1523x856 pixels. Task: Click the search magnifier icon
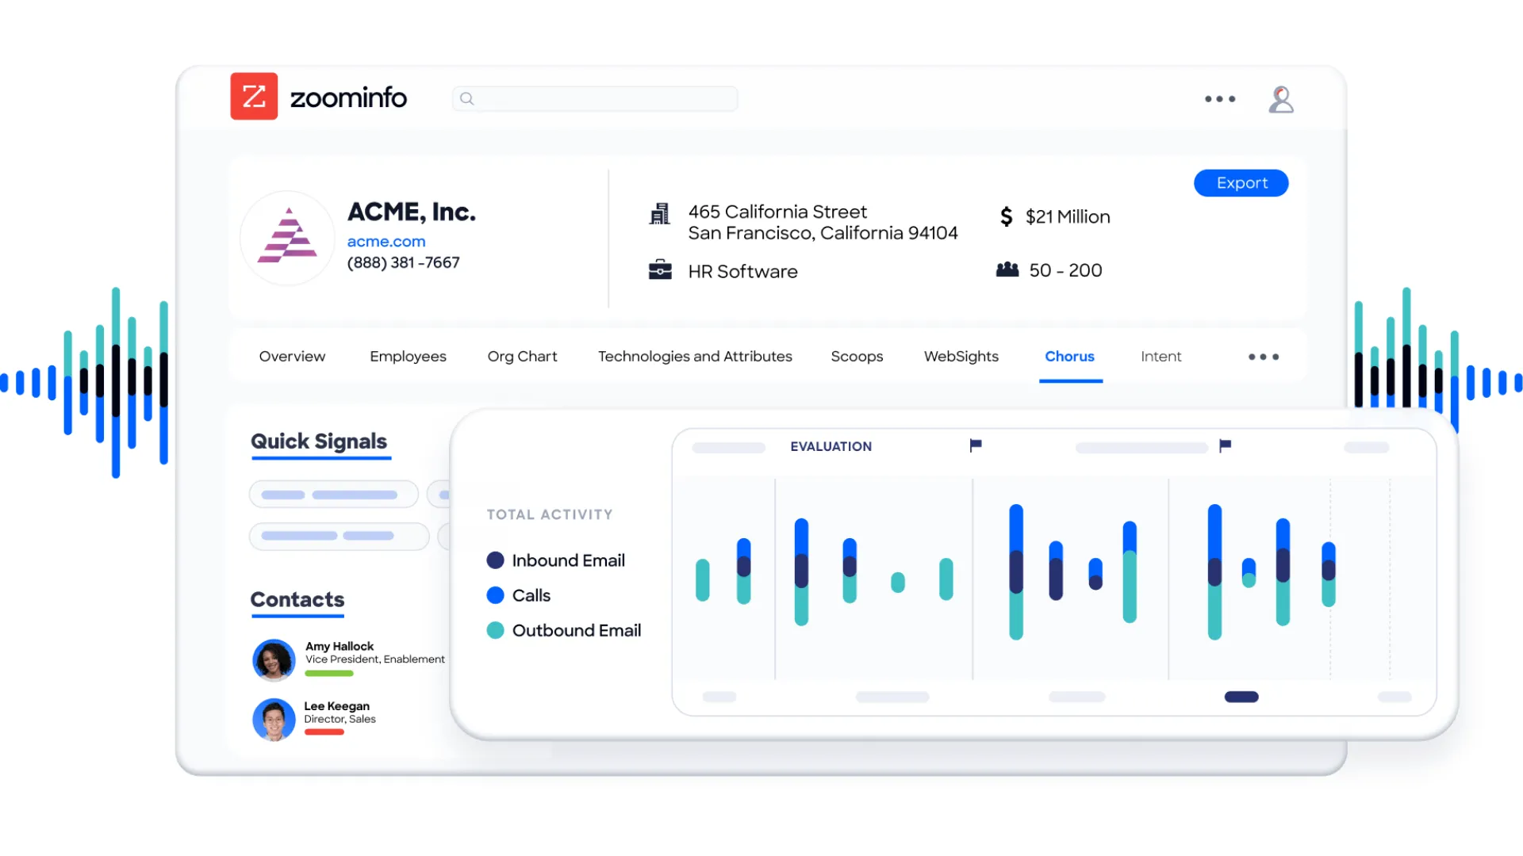[x=467, y=98]
